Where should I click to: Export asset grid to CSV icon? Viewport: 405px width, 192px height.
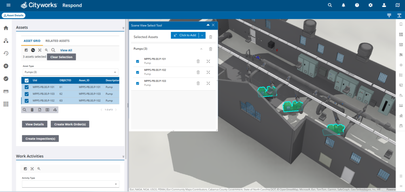[40, 110]
